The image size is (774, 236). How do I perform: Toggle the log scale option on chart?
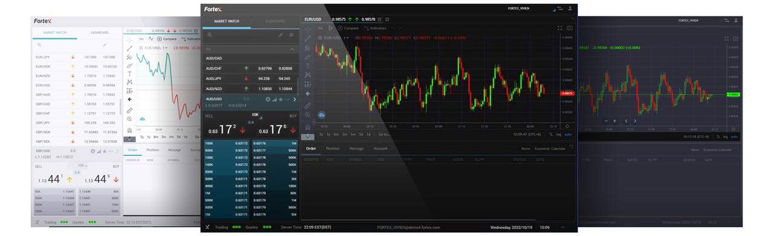[x=559, y=134]
